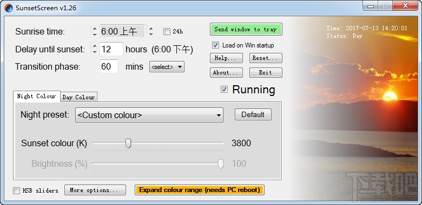Select the Night Colour tab
This screenshot has width=422, height=205.
(37, 96)
